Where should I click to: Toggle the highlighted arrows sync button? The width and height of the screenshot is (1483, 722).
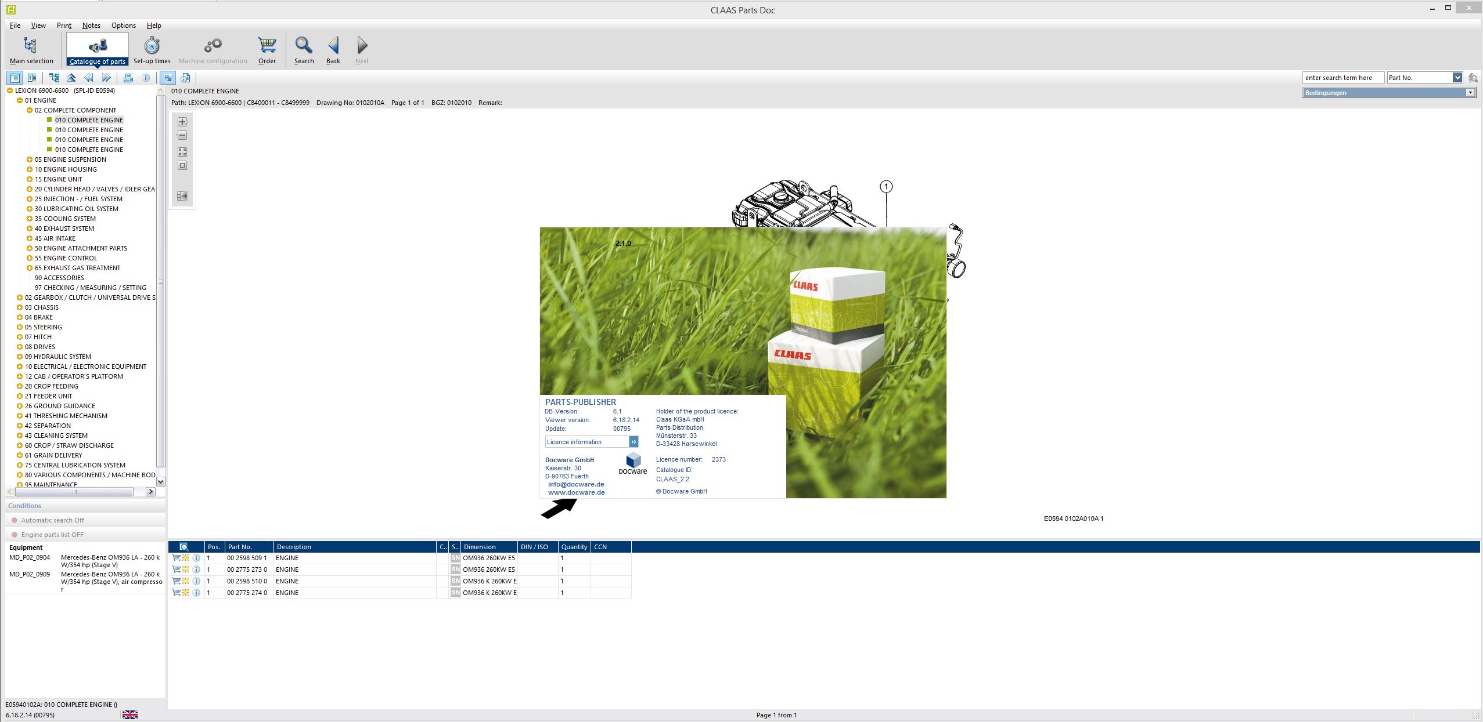click(x=168, y=78)
